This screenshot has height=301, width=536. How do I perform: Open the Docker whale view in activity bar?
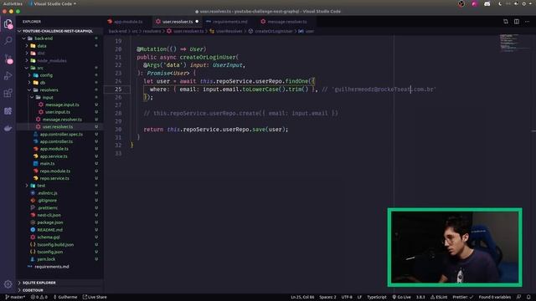click(x=8, y=128)
